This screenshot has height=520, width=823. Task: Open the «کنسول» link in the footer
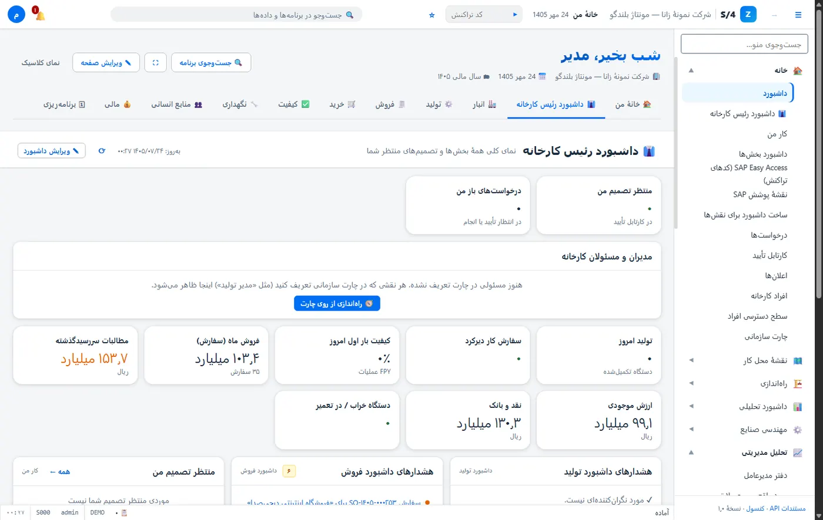point(755,508)
